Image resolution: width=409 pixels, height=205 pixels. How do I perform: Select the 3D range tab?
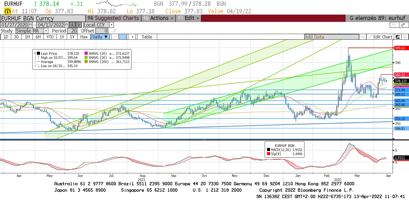[16, 37]
